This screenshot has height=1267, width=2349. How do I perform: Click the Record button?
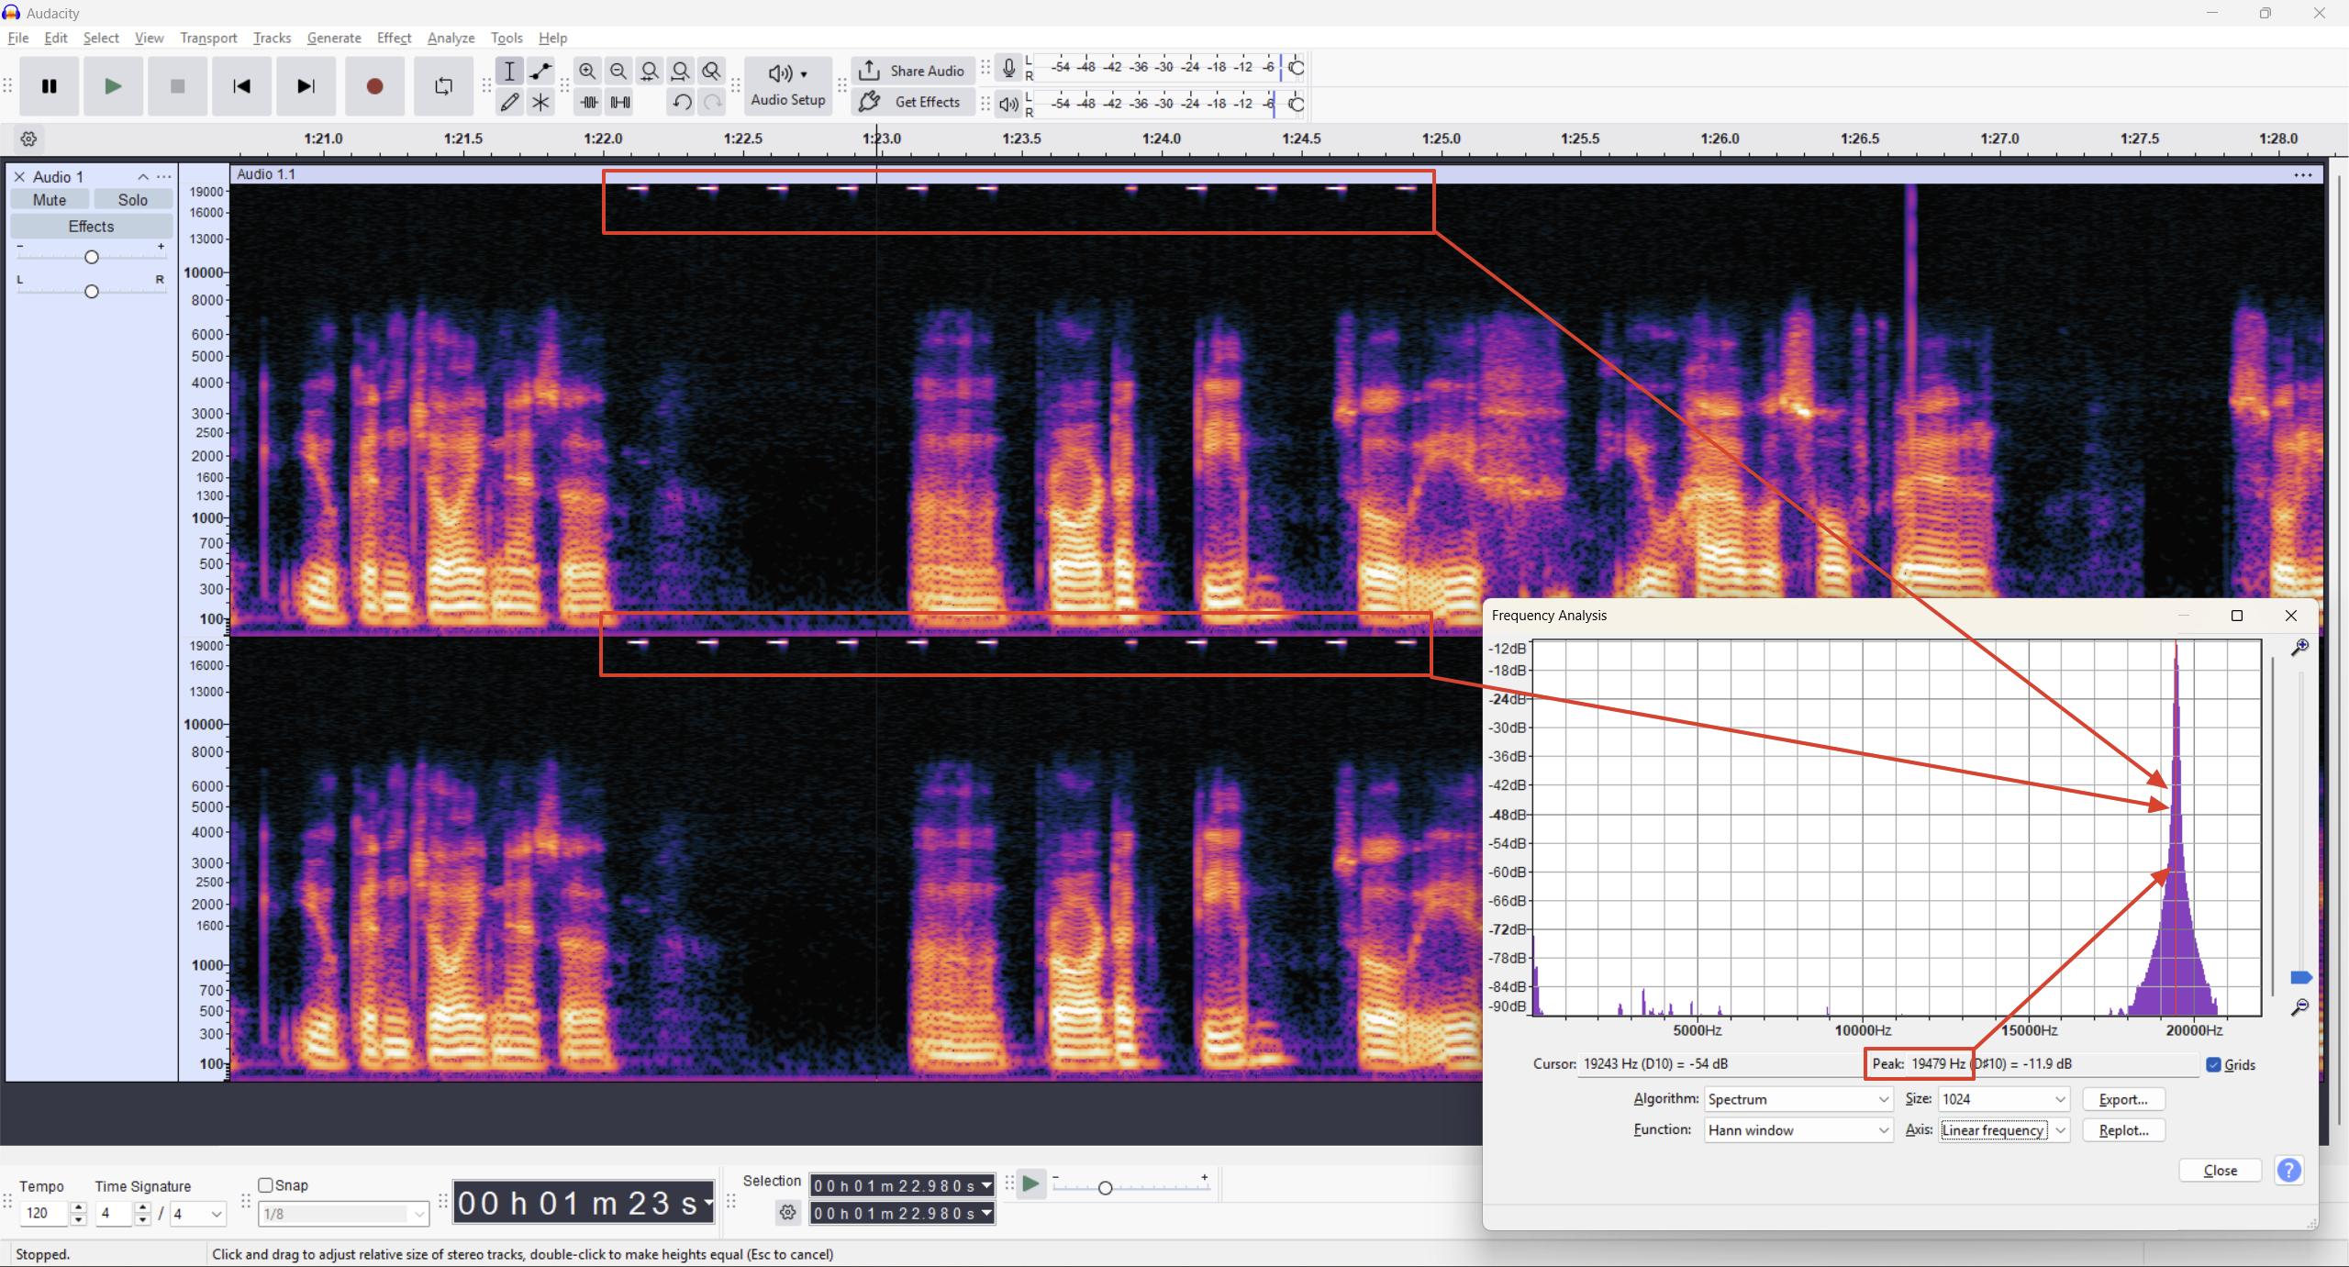click(x=374, y=86)
